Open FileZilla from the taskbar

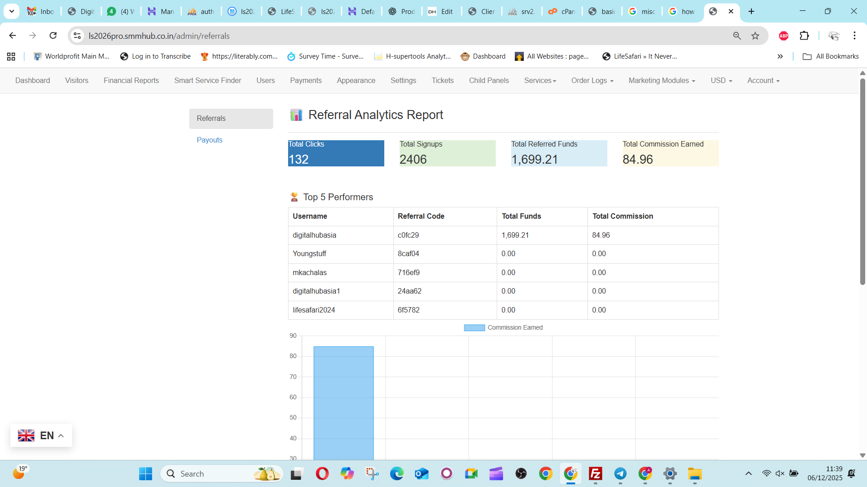pyautogui.click(x=595, y=473)
